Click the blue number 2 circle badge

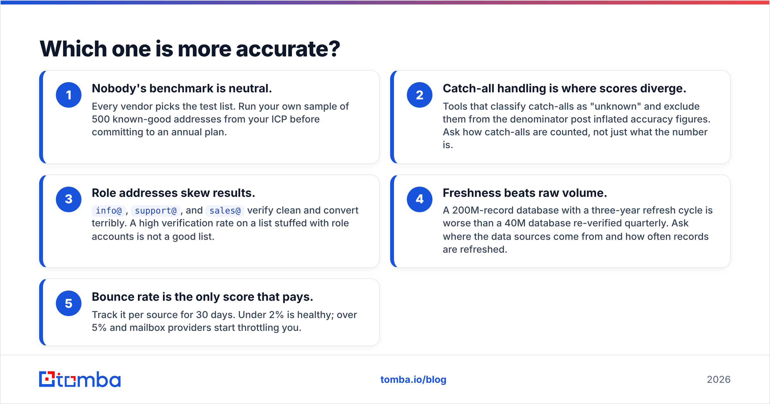(x=420, y=95)
